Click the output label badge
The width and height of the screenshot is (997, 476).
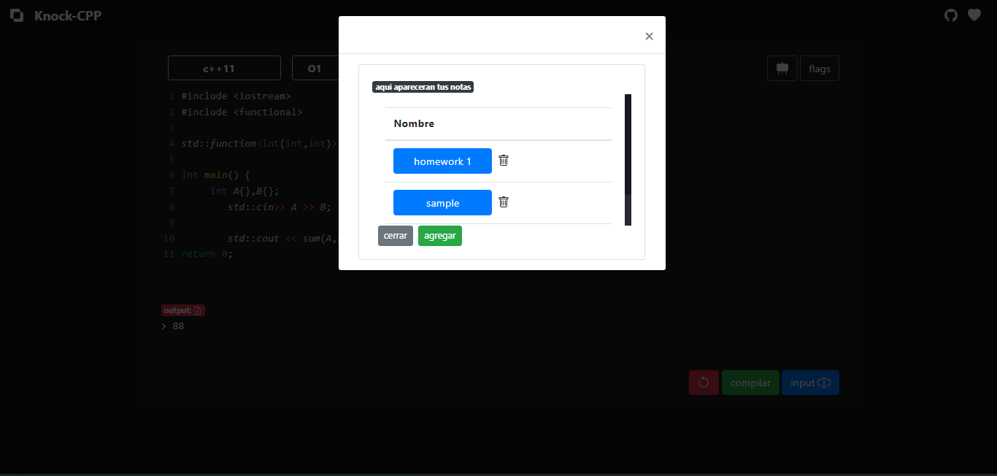pyautogui.click(x=183, y=310)
